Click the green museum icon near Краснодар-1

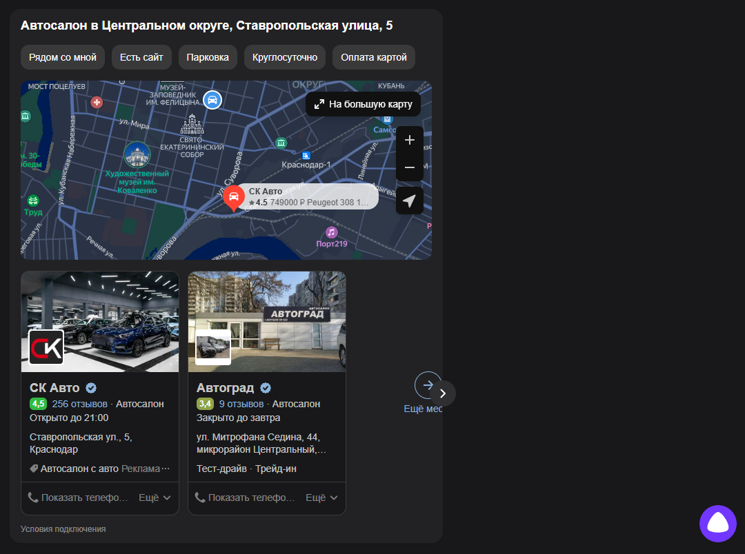281,143
